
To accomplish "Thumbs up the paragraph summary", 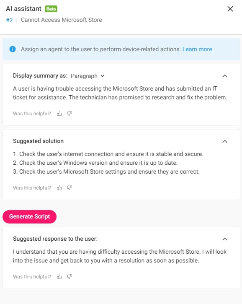I will tap(59, 114).
